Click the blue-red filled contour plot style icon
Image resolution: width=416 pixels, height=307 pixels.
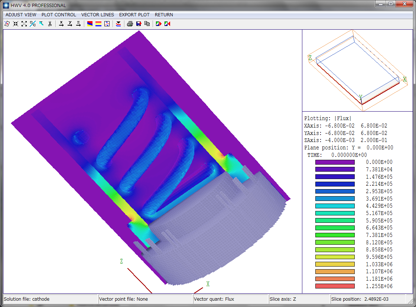pyautogui.click(x=90, y=24)
